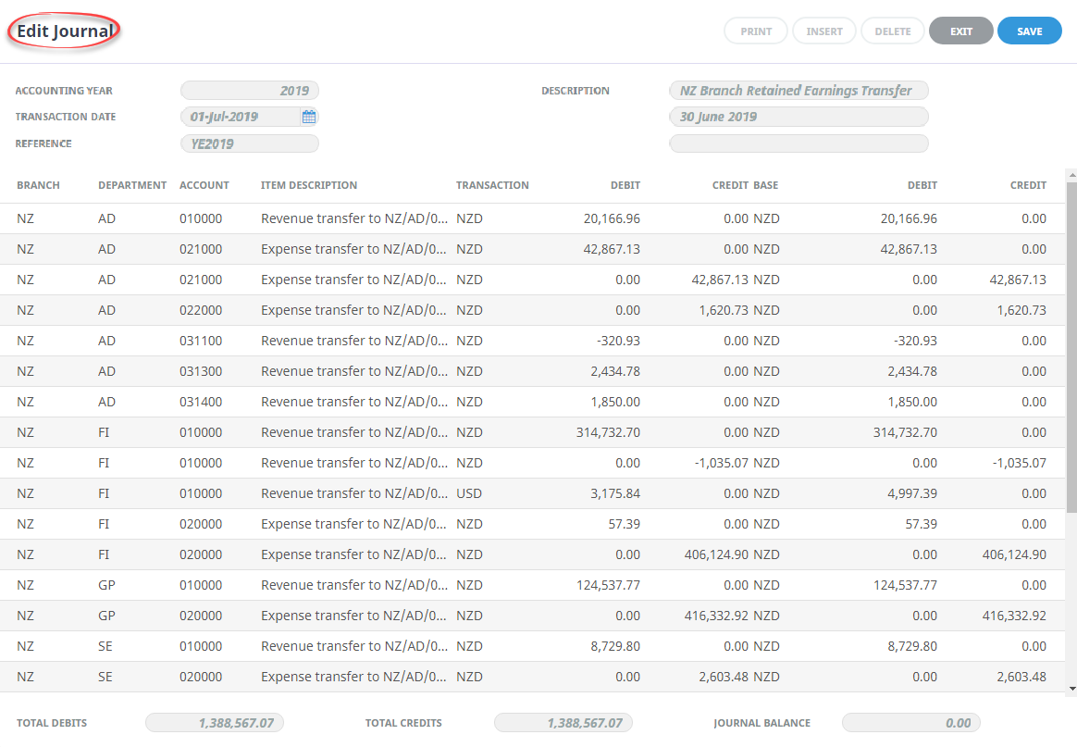This screenshot has height=747, width=1077.
Task: Click transaction debit 57.39
Action: pyautogui.click(x=625, y=524)
